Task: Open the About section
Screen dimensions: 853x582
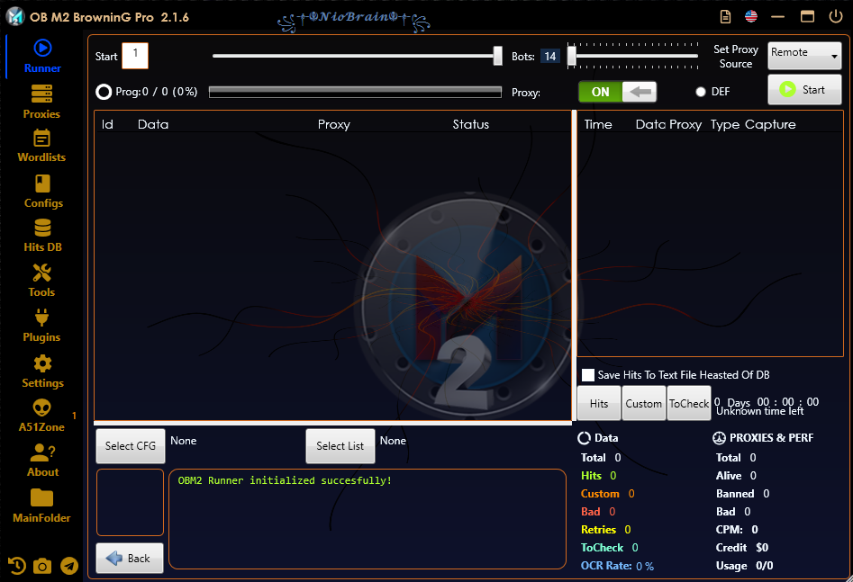Action: [x=42, y=461]
